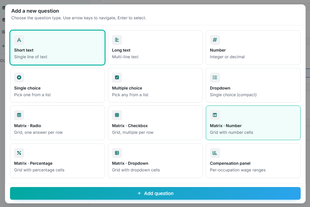Click 'Pick any from a list' description
310x207 pixels.
coord(130,95)
